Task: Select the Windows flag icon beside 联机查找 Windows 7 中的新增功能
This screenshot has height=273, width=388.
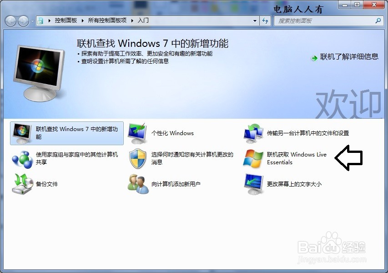Action: point(21,130)
